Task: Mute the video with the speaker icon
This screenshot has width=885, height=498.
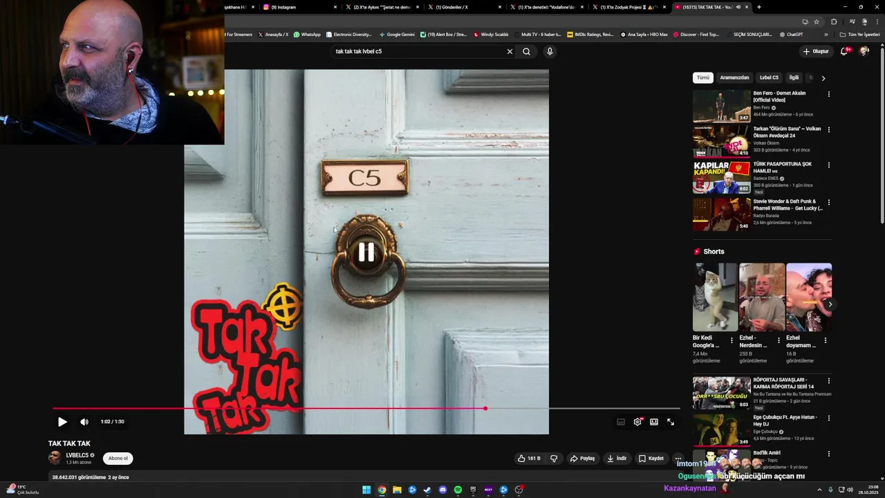Action: click(84, 422)
